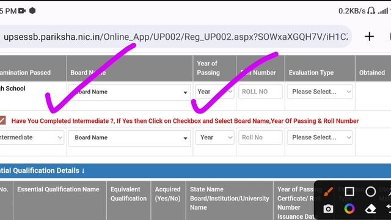Tap the screen recording status icon
The height and width of the screenshot is (220, 391).
coord(22,11)
